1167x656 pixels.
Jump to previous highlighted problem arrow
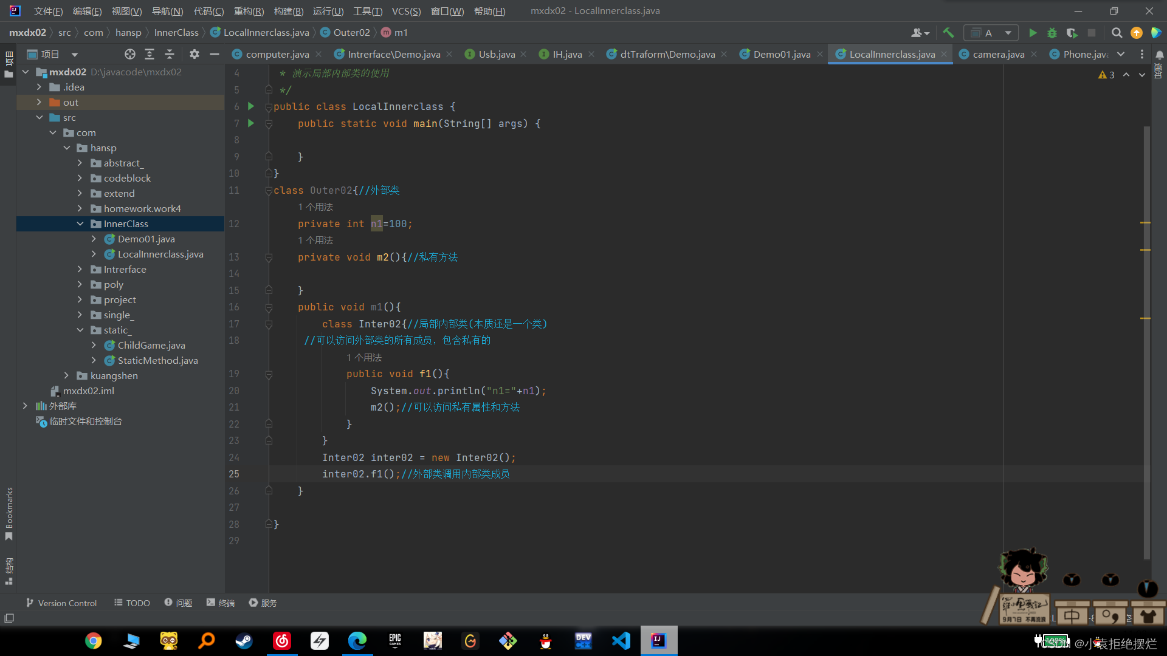click(x=1126, y=75)
